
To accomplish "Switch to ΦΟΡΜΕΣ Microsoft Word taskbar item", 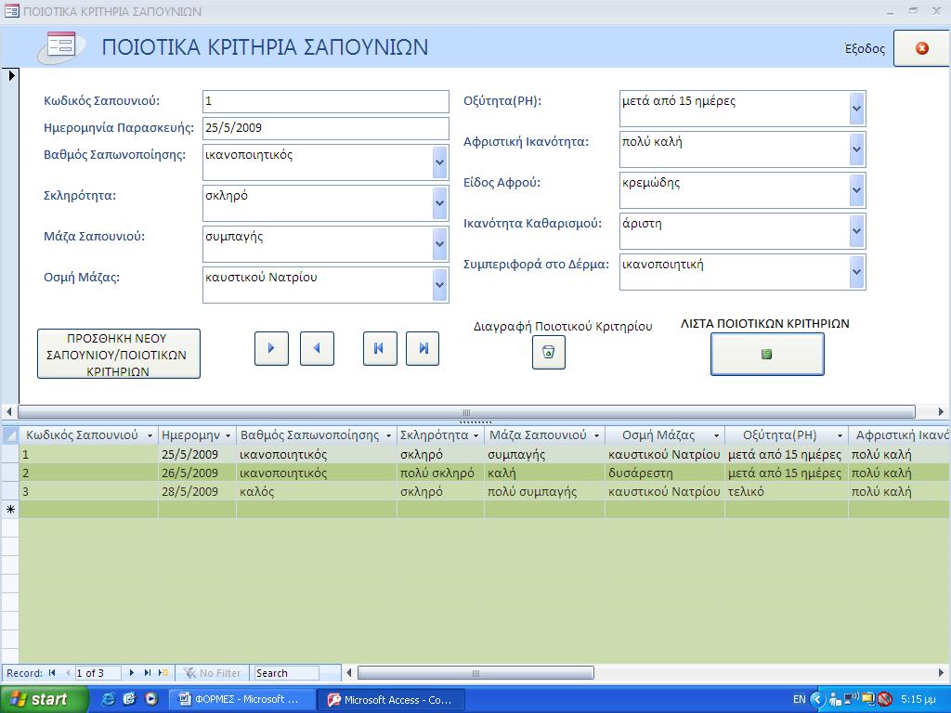I will click(241, 700).
